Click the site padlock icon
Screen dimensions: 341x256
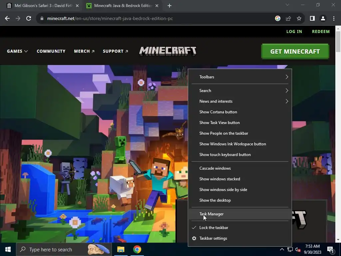coord(42,19)
